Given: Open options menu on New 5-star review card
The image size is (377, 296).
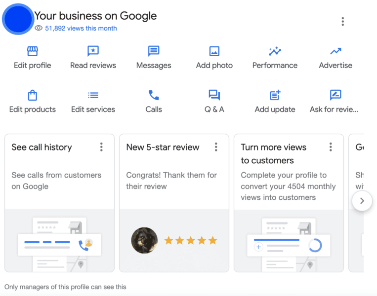Looking at the screenshot, I should point(216,147).
